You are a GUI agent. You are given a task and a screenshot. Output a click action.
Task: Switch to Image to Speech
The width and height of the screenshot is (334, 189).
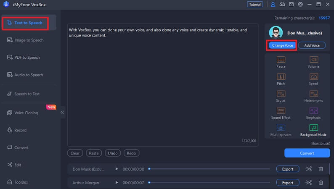tap(25, 40)
